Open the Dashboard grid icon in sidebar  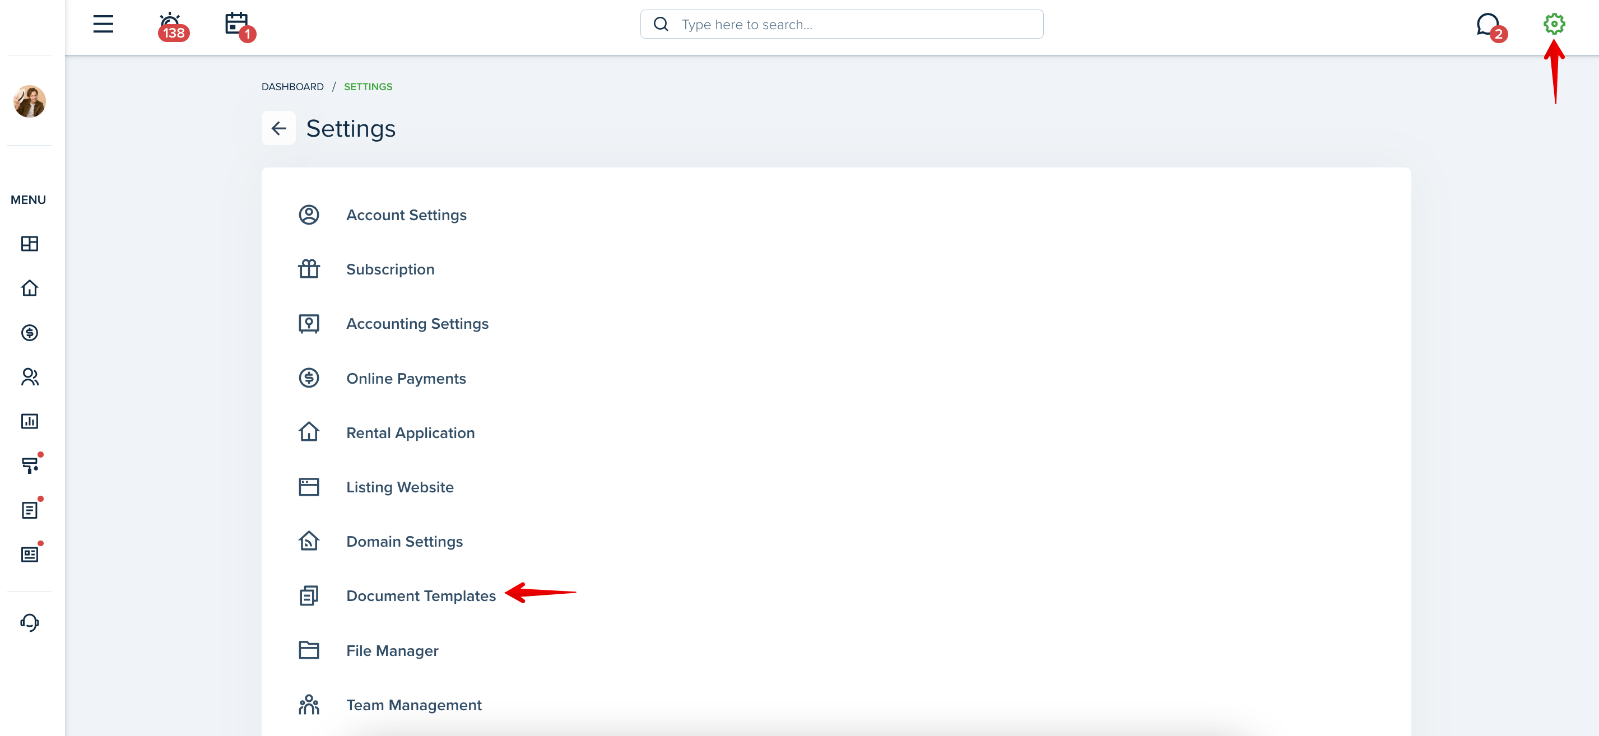pyautogui.click(x=30, y=244)
